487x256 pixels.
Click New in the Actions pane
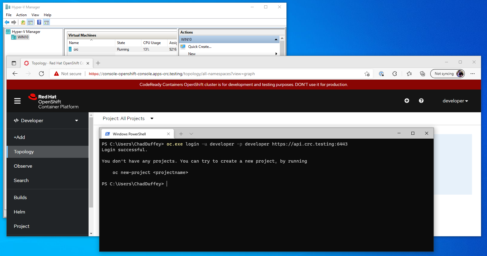point(192,54)
